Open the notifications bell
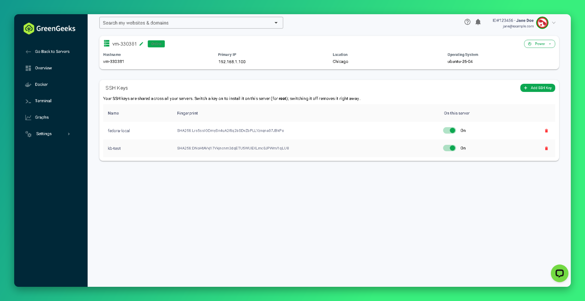The height and width of the screenshot is (301, 585). pos(478,22)
